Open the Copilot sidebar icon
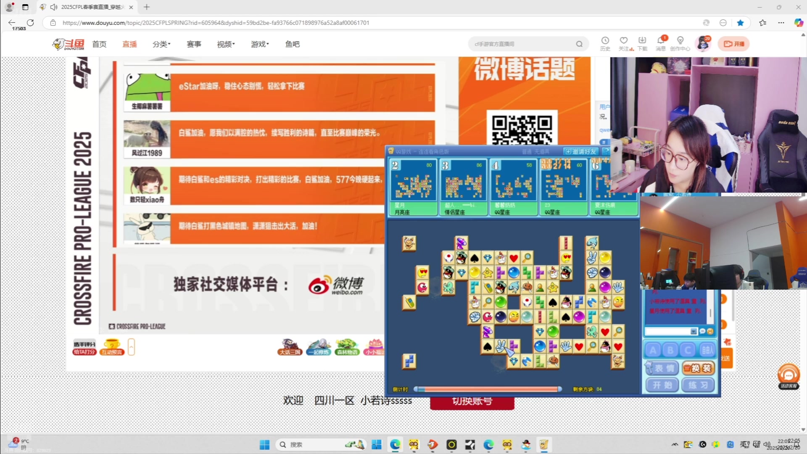The height and width of the screenshot is (454, 807). coord(799,23)
